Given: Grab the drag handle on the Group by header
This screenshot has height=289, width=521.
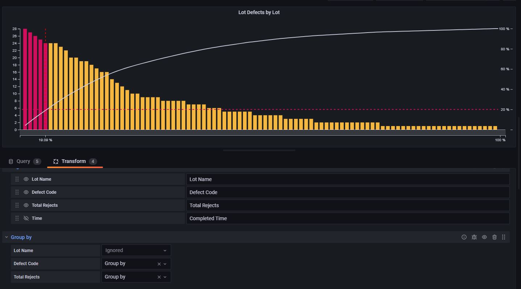Looking at the screenshot, I should [504, 237].
